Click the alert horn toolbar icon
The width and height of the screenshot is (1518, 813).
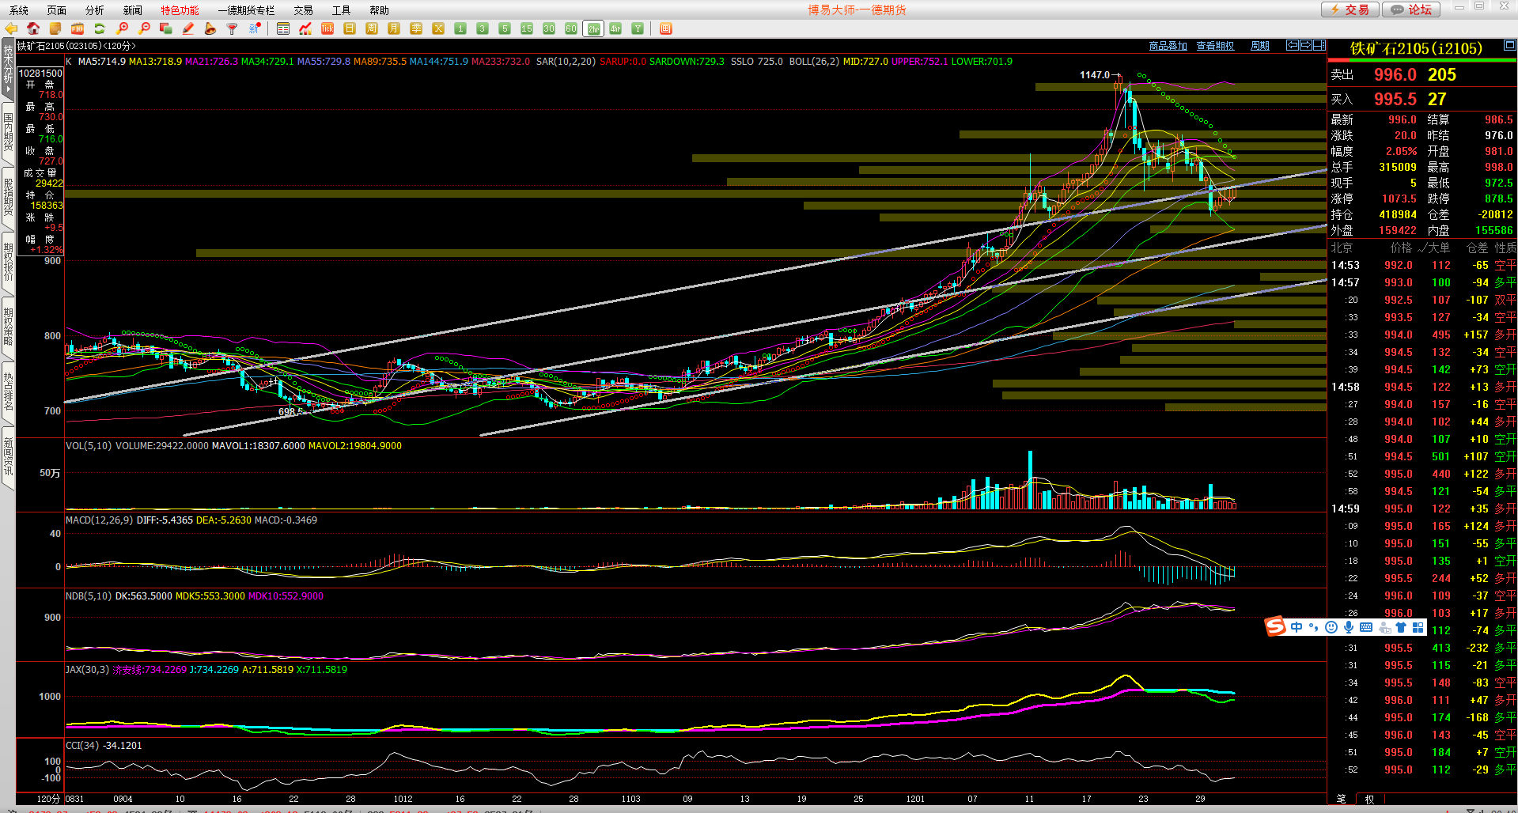point(210,28)
